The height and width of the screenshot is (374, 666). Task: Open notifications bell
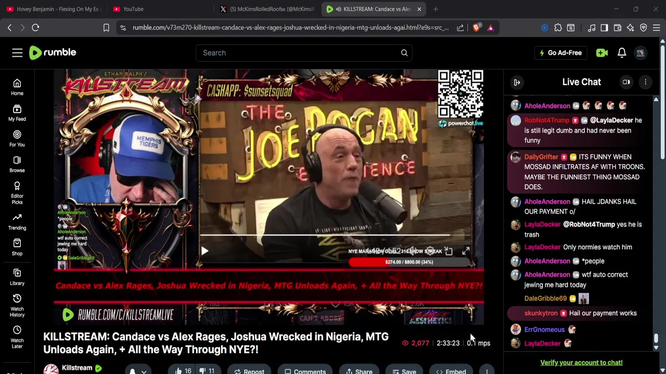click(x=622, y=52)
